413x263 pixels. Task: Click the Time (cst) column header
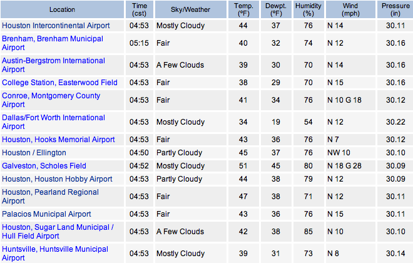(138, 10)
